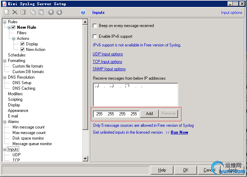Select Max message count item

pyautogui.click(x=29, y=133)
